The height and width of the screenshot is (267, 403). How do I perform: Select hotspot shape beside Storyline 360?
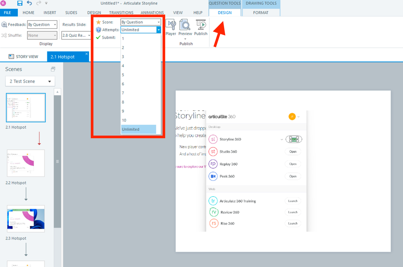294,139
